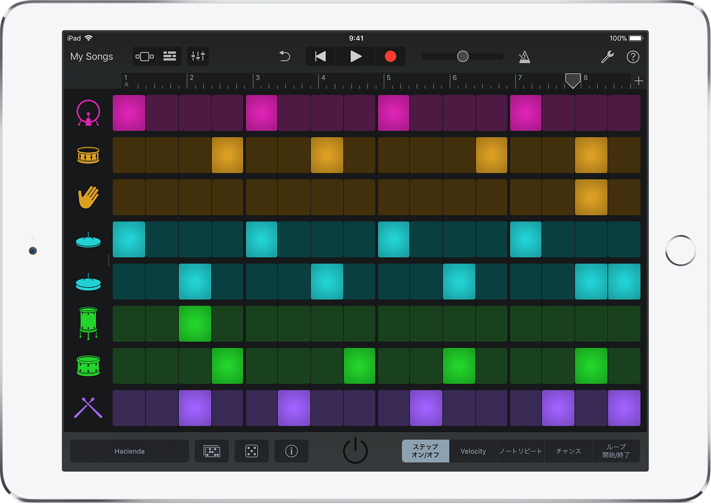Select the green tom drum icon
Screen dimensions: 711x504
[88, 324]
